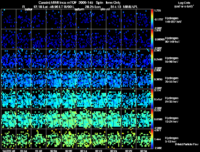Click the Hydrogen 90-149 keV color bar

click(152, 39)
